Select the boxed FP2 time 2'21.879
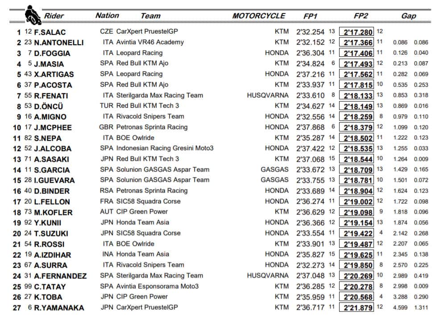The width and height of the screenshot is (447, 320). pos(356,307)
